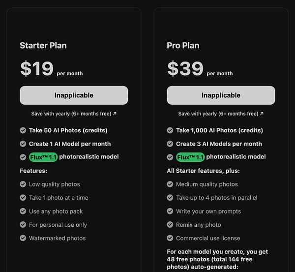Screen dimensions: 295x272
Task: Click check icon beside Remix any photo
Action: coord(170,225)
